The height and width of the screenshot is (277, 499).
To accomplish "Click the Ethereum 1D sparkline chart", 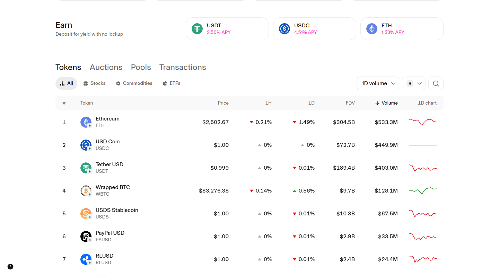I will [x=423, y=122].
